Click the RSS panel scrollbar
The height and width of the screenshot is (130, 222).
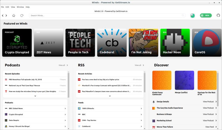tap(145, 83)
